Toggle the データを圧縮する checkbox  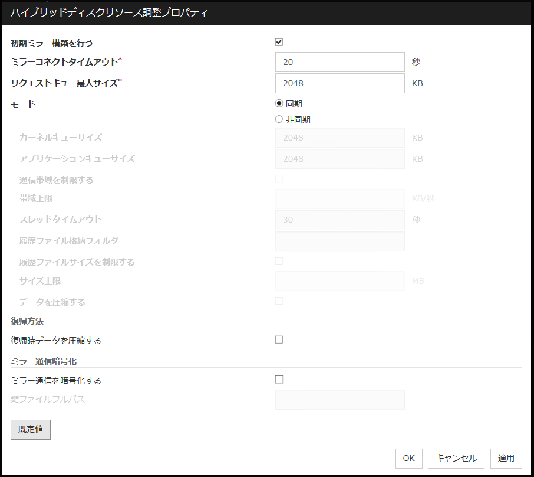(x=279, y=300)
